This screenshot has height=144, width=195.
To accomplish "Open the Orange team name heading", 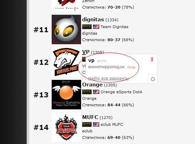I will [x=92, y=85].
